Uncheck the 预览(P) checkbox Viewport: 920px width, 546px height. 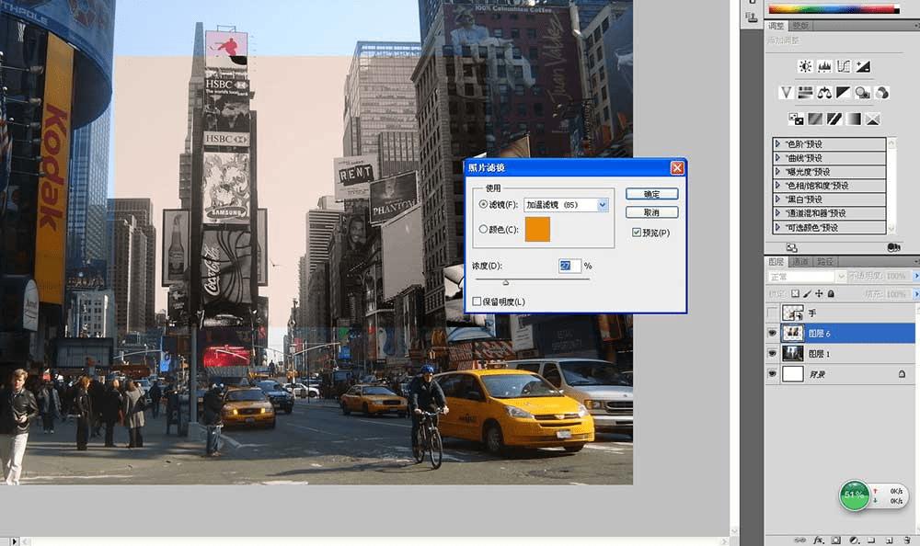click(x=636, y=233)
